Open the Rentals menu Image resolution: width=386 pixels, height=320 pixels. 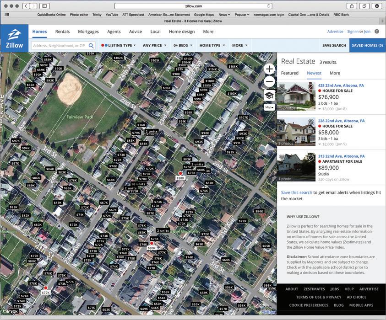click(x=63, y=32)
